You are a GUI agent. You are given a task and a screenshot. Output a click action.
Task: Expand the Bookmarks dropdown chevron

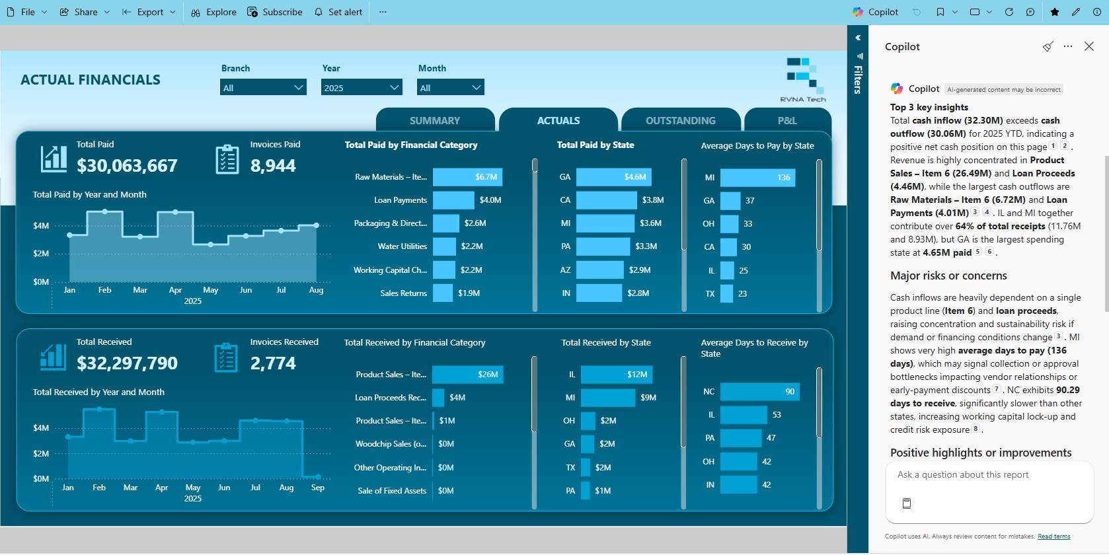tap(955, 12)
